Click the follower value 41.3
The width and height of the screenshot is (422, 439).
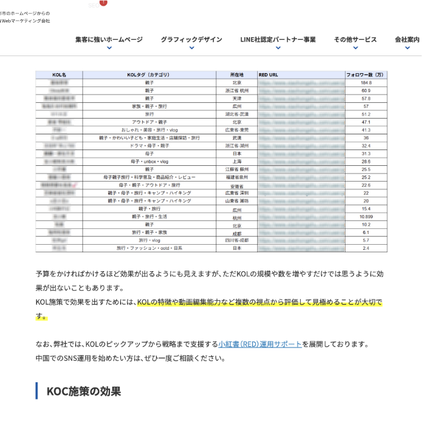tap(366, 130)
